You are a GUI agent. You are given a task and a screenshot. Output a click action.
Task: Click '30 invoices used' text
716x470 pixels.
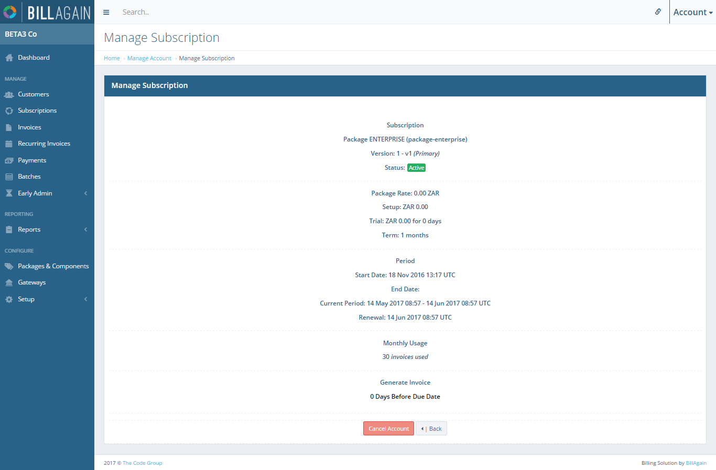point(405,357)
